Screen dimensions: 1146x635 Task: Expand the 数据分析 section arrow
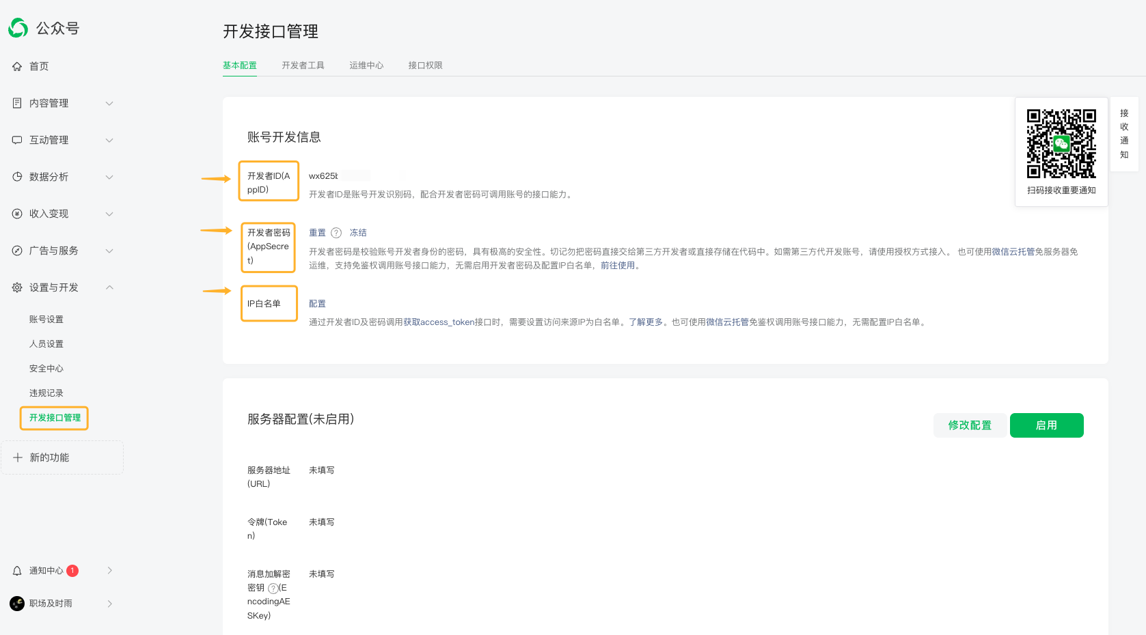109,177
